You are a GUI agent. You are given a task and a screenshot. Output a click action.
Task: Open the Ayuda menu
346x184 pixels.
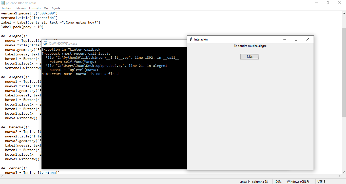56,8
